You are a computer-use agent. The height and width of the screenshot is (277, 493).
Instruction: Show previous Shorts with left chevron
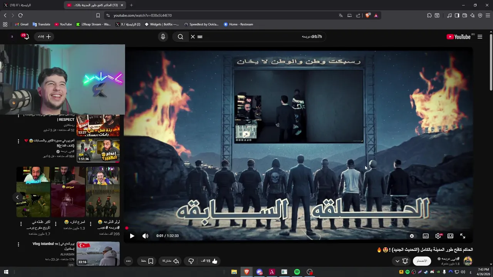[x=17, y=197]
